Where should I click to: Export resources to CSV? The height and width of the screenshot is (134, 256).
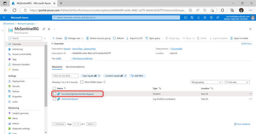135,38
